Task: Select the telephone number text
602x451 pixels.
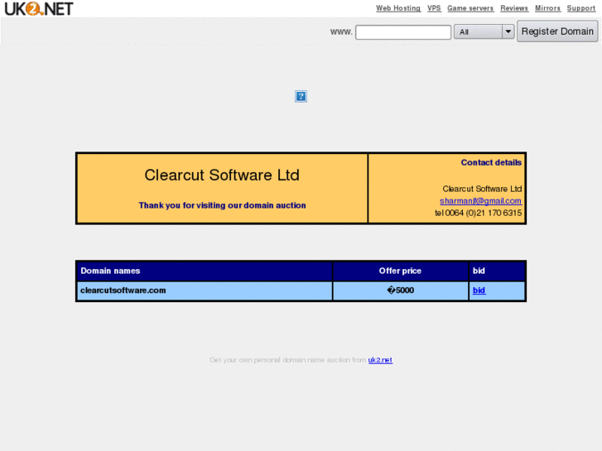Action: tap(478, 213)
